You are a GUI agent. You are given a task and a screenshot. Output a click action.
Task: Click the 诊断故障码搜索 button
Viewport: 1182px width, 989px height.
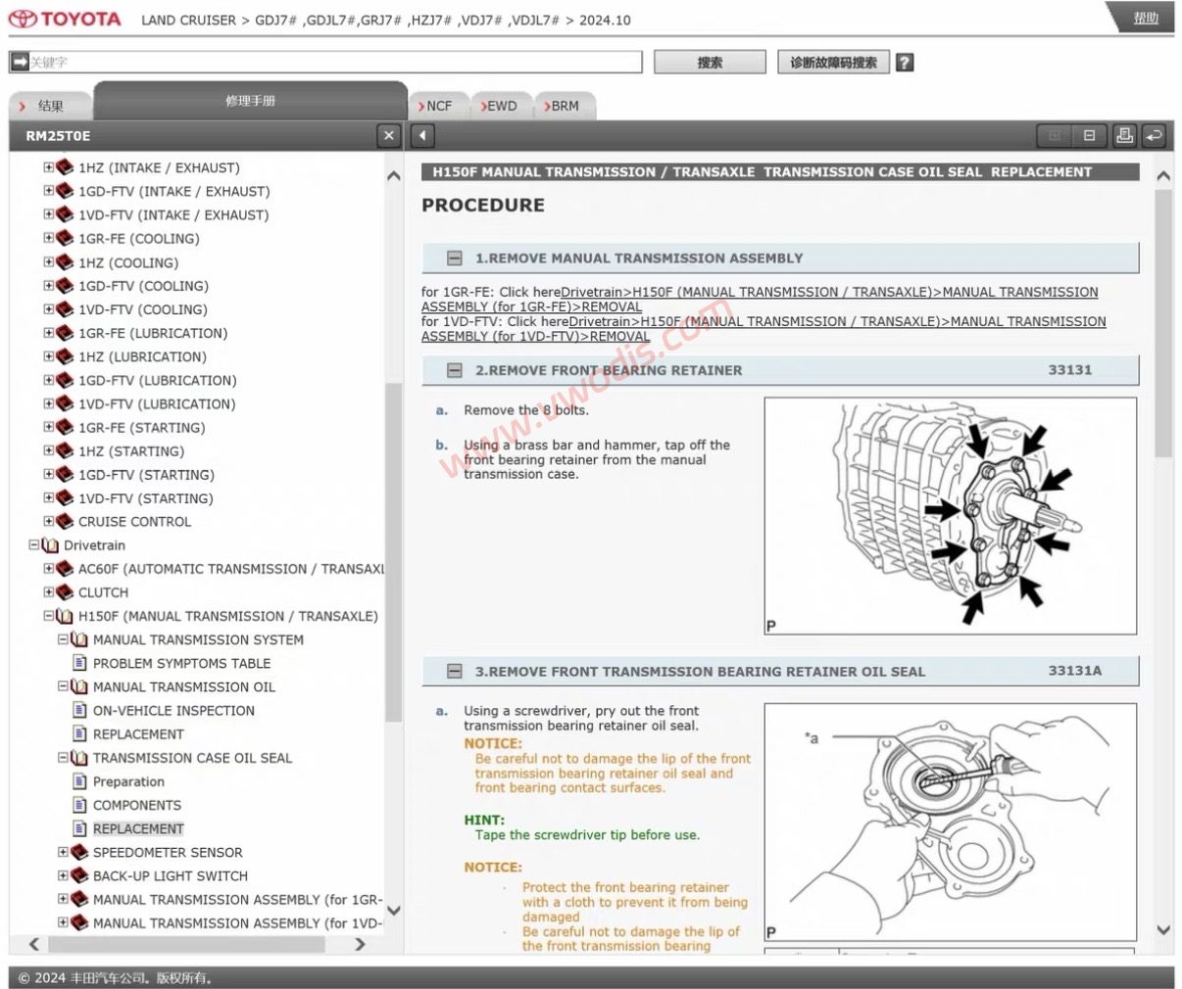tap(833, 63)
